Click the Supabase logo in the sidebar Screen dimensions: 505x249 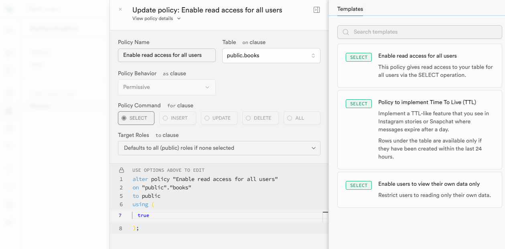coord(9,8)
